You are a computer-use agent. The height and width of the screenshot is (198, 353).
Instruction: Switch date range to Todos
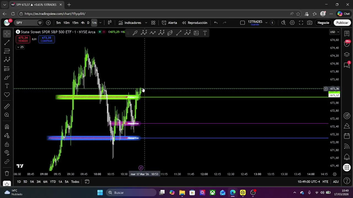coord(75,182)
